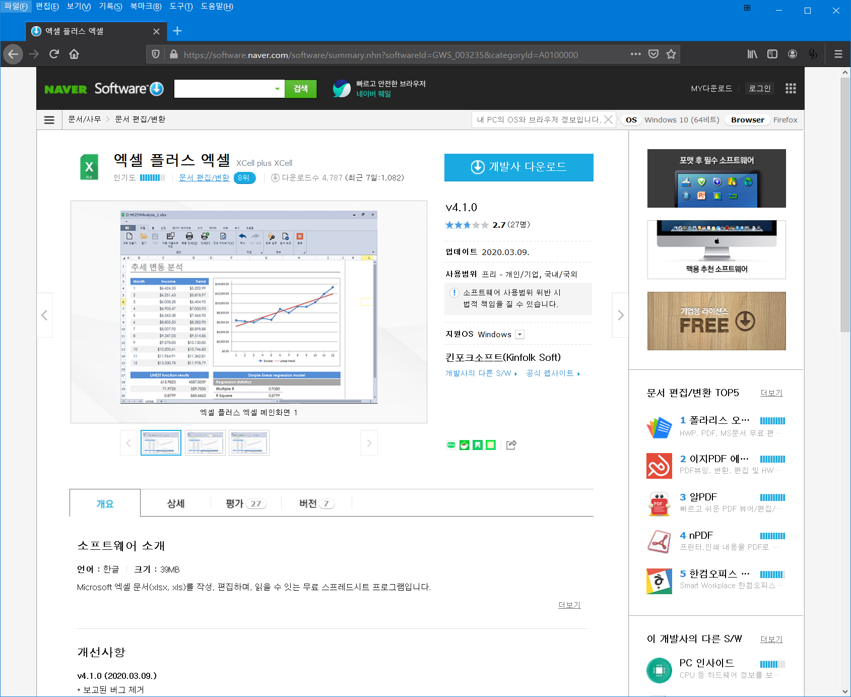Image resolution: width=851 pixels, height=697 pixels.
Task: Open the 도구(T) menu
Action: (181, 7)
